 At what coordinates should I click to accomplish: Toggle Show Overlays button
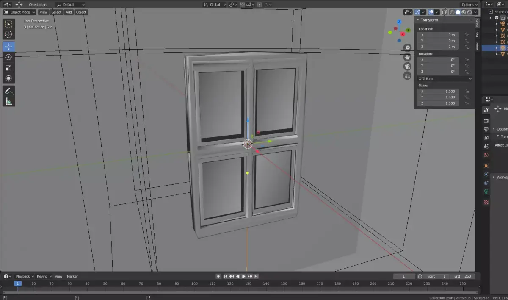(431, 12)
